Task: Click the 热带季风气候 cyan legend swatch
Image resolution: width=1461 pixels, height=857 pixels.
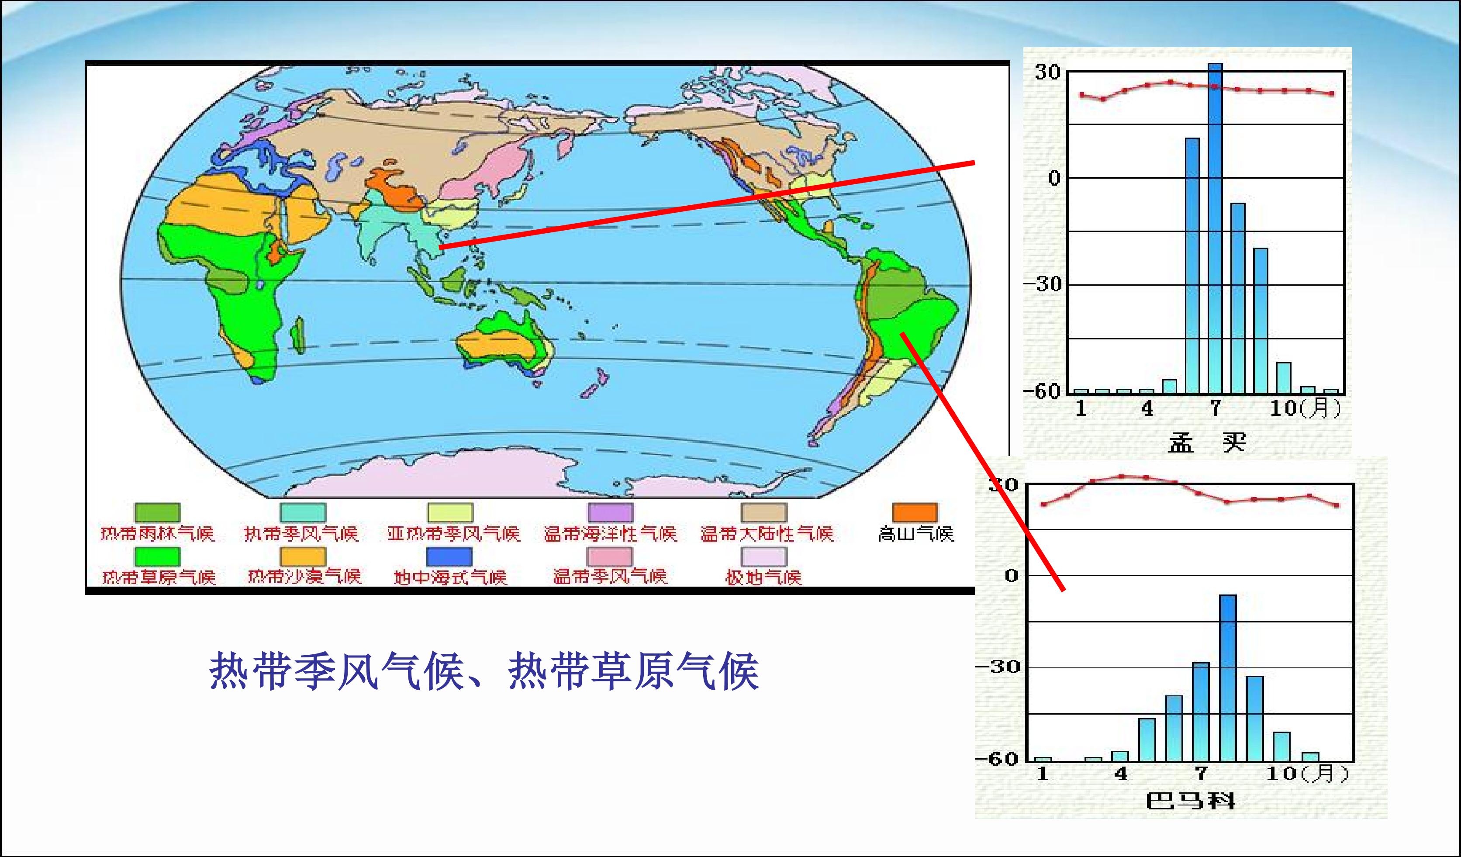Action: [x=303, y=512]
